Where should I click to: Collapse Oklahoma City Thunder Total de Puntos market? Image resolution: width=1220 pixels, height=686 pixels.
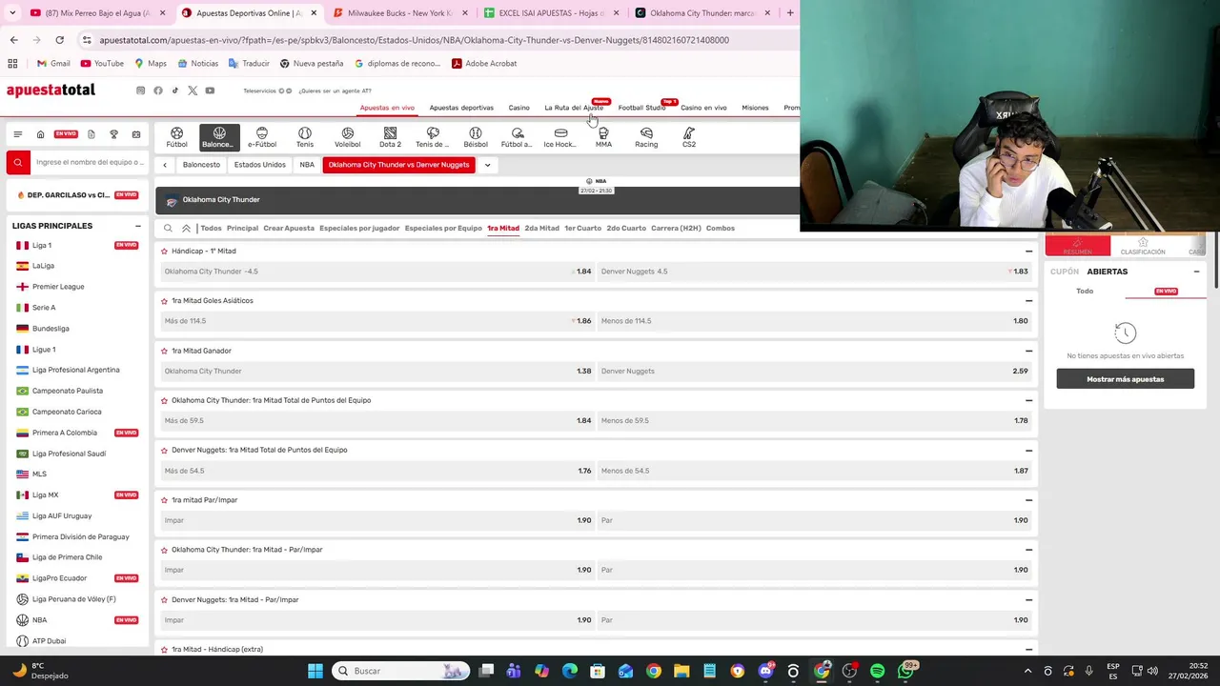coord(1028,400)
